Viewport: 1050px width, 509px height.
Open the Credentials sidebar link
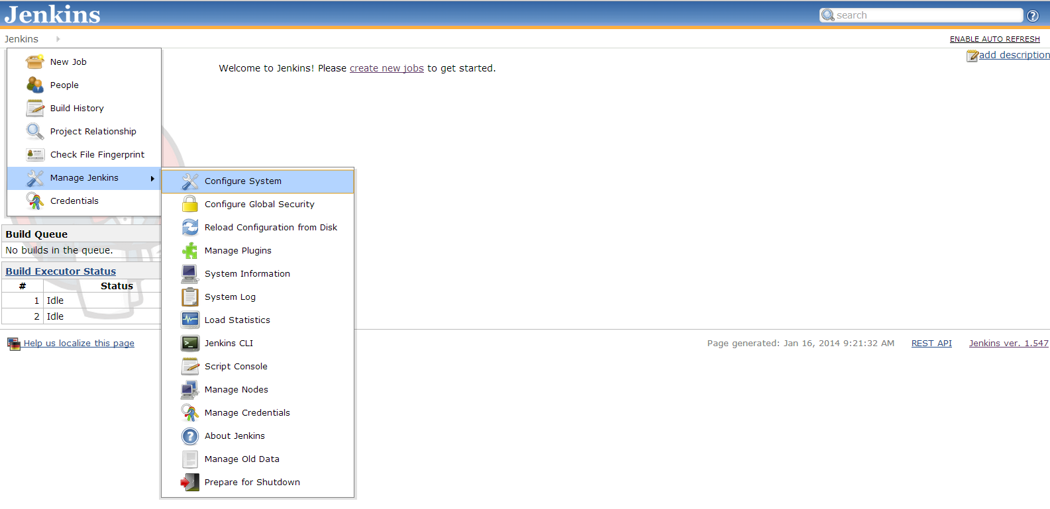click(x=74, y=201)
